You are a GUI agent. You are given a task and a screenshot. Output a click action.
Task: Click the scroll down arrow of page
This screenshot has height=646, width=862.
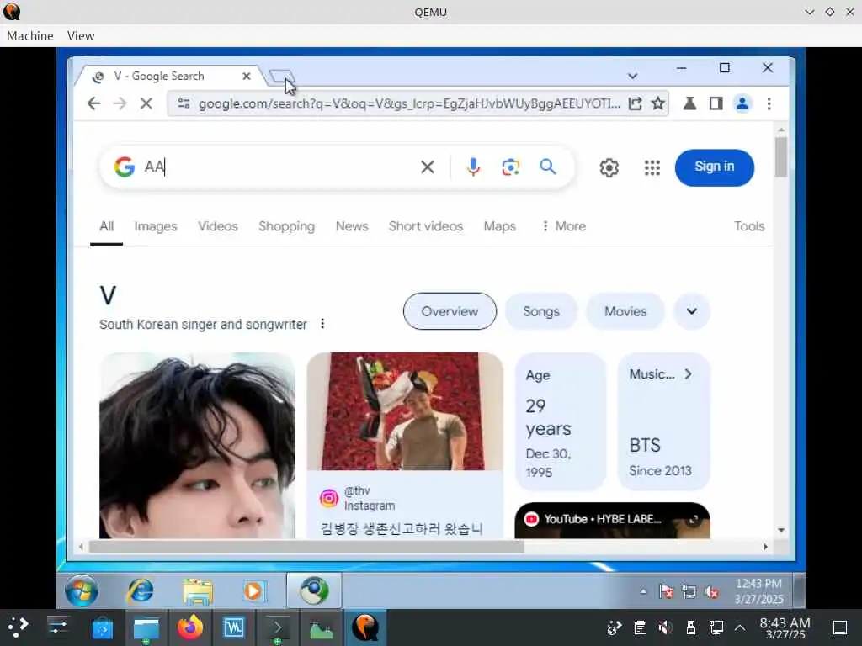pyautogui.click(x=780, y=530)
